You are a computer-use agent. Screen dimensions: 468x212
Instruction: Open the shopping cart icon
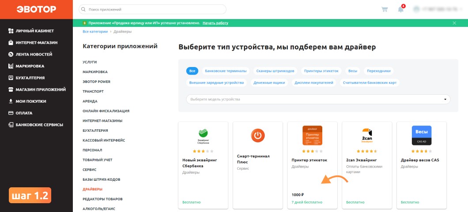385,9
